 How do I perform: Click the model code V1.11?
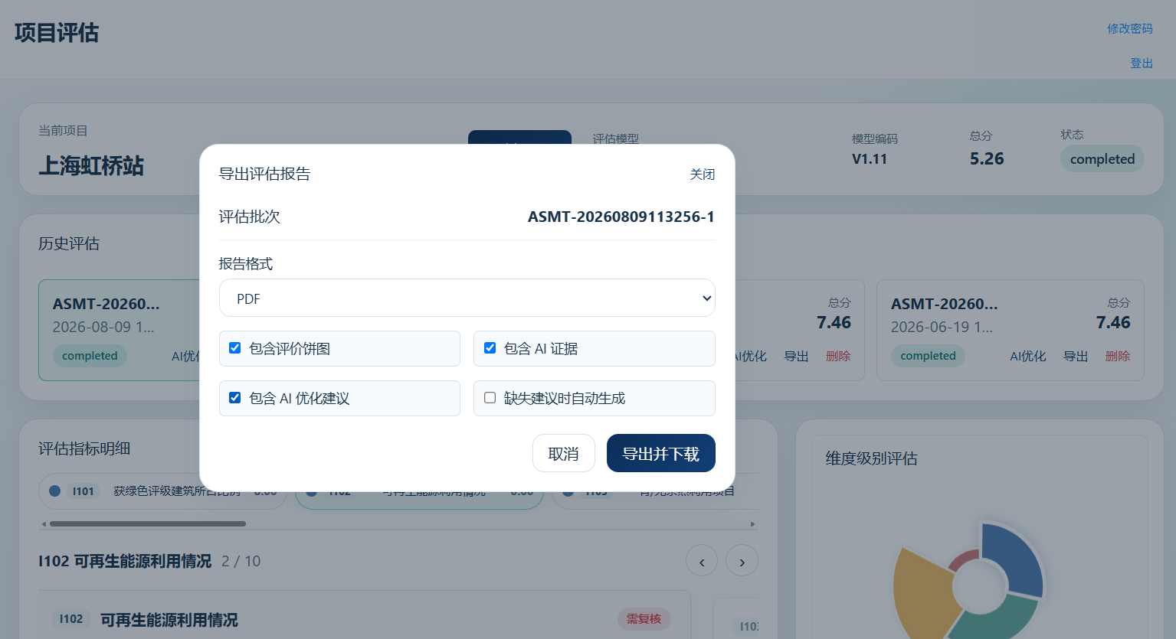pyautogui.click(x=870, y=159)
